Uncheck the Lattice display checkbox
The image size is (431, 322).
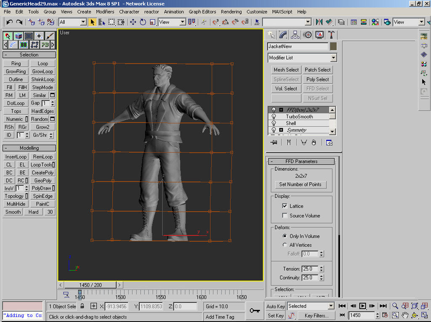coord(285,206)
